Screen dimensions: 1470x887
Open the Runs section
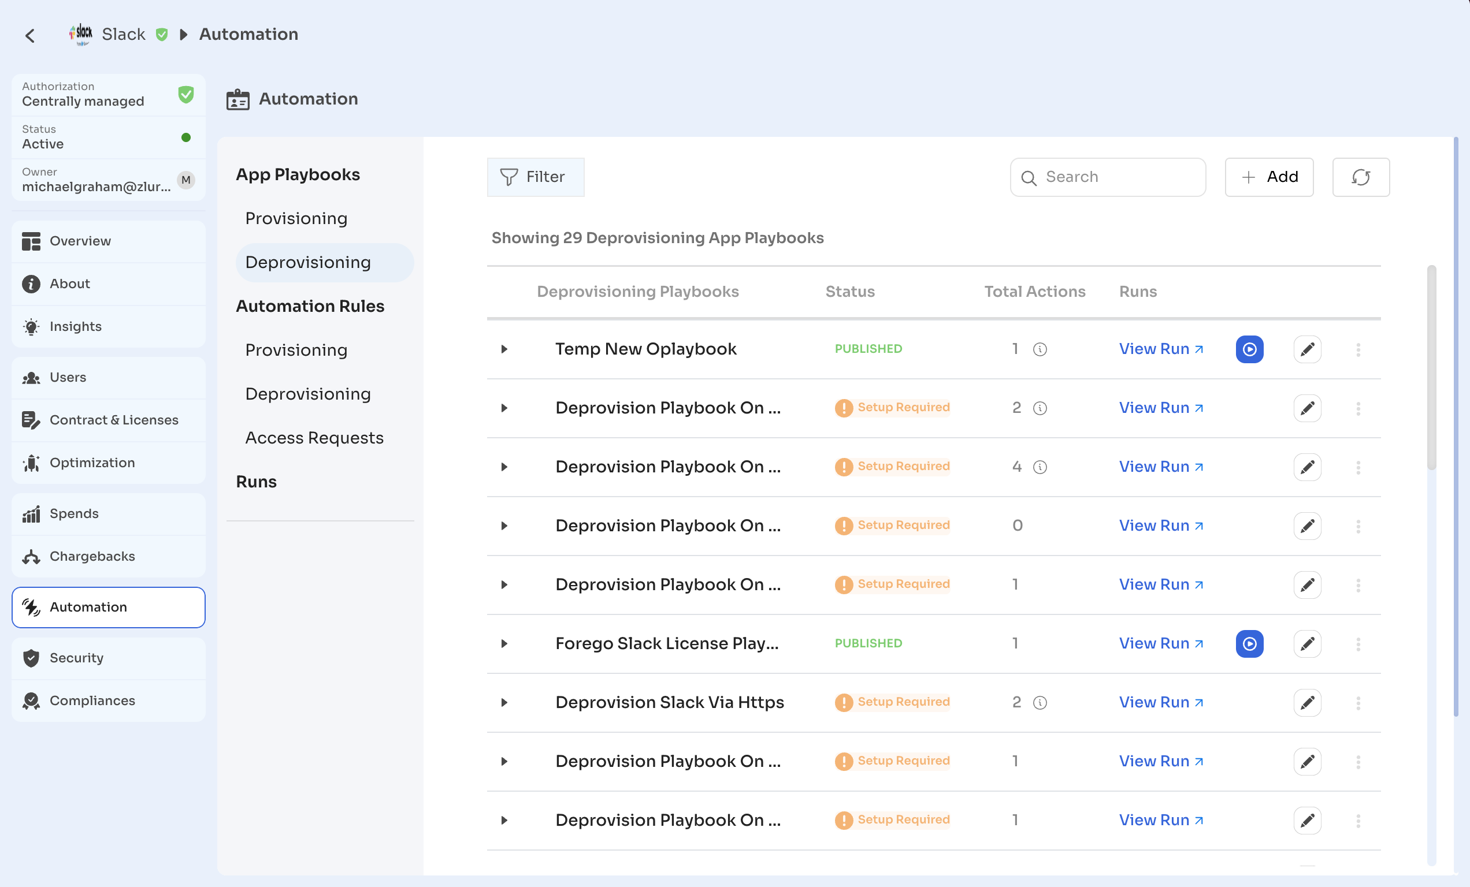click(x=256, y=482)
